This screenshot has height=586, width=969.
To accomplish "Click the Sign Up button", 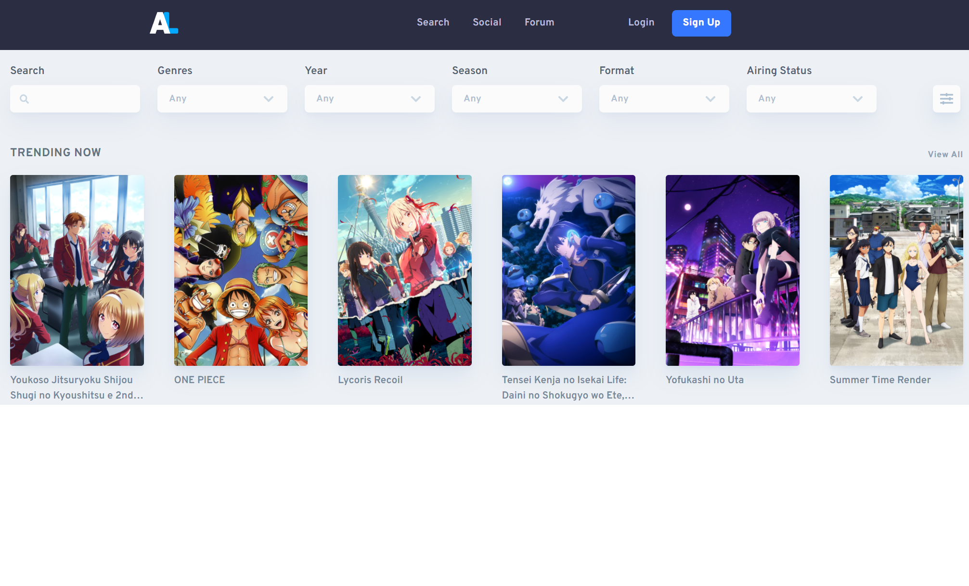I will (701, 23).
